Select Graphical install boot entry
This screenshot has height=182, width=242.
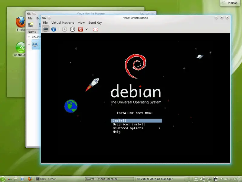point(129,124)
